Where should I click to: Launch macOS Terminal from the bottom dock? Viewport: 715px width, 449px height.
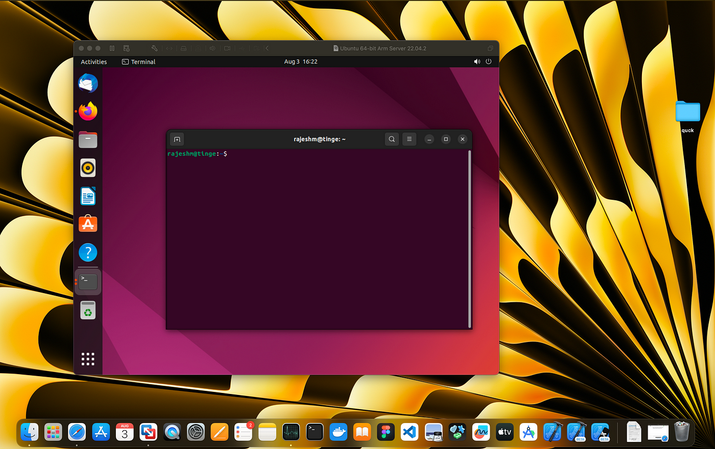(x=315, y=432)
